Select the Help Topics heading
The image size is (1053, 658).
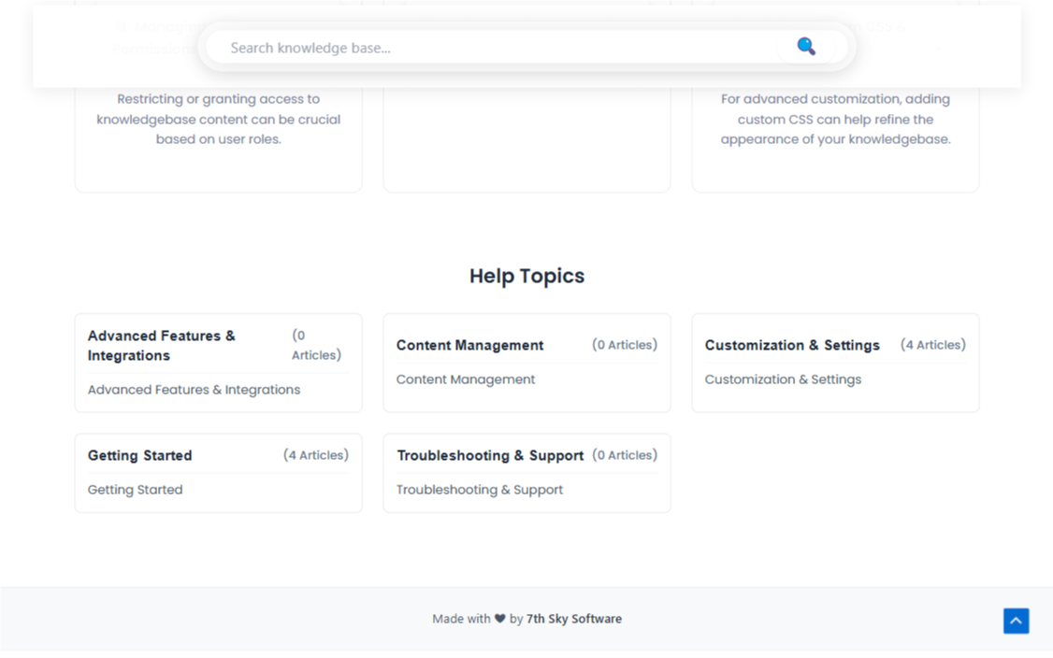(x=526, y=276)
